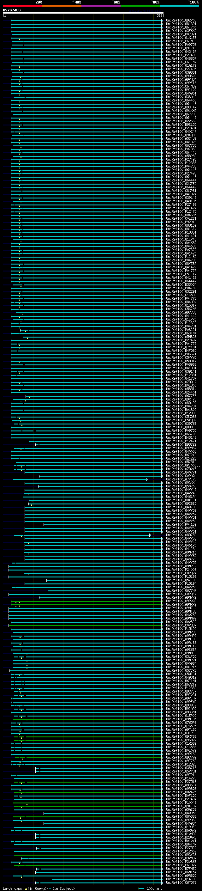Select the query name AV767486
This screenshot has width=202, height=891.
[x=12, y=10]
